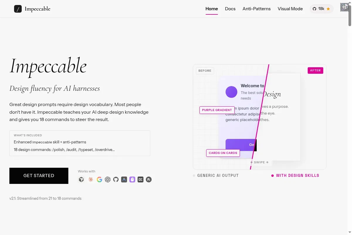Select the WITH DESIGN SKILLS toggle label

point(297,175)
